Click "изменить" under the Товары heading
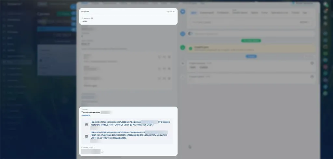This screenshot has width=333, height=159. pos(86,115)
